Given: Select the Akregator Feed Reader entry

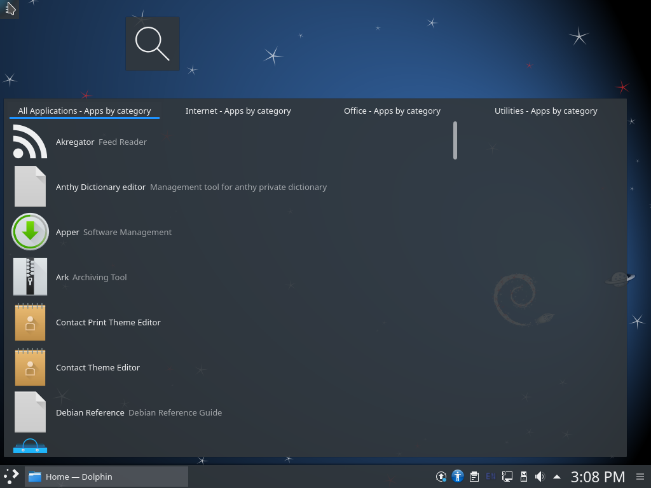Looking at the screenshot, I should tap(231, 142).
